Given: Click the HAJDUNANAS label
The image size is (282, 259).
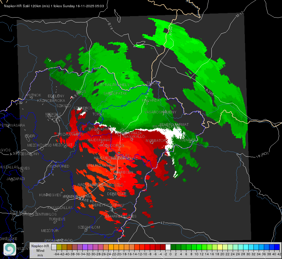Looking at the screenshot, I should (99, 140).
